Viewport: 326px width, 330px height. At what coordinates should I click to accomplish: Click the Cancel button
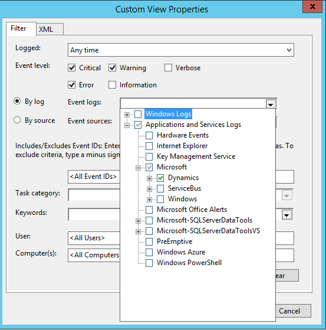293,311
